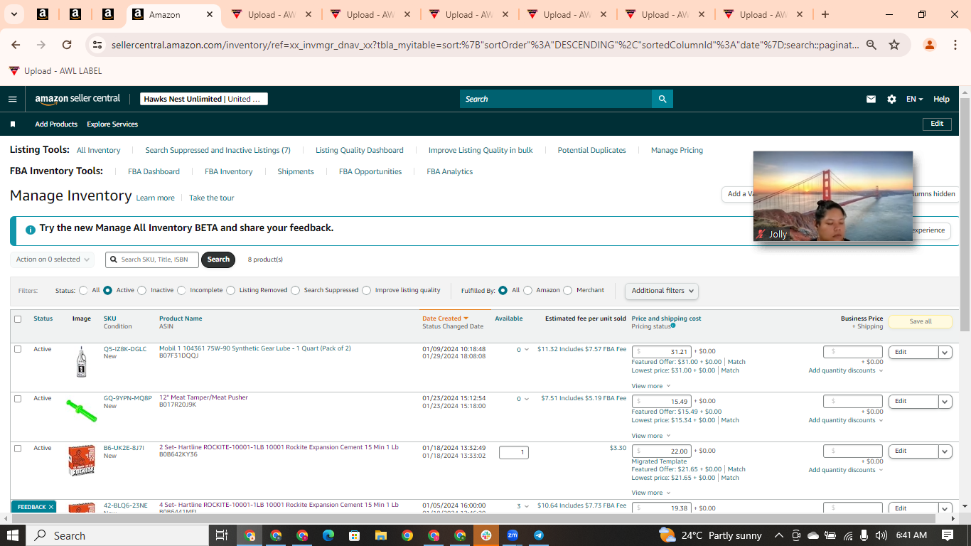Click the black Search button for SKUs
971x546 pixels.
pos(218,259)
